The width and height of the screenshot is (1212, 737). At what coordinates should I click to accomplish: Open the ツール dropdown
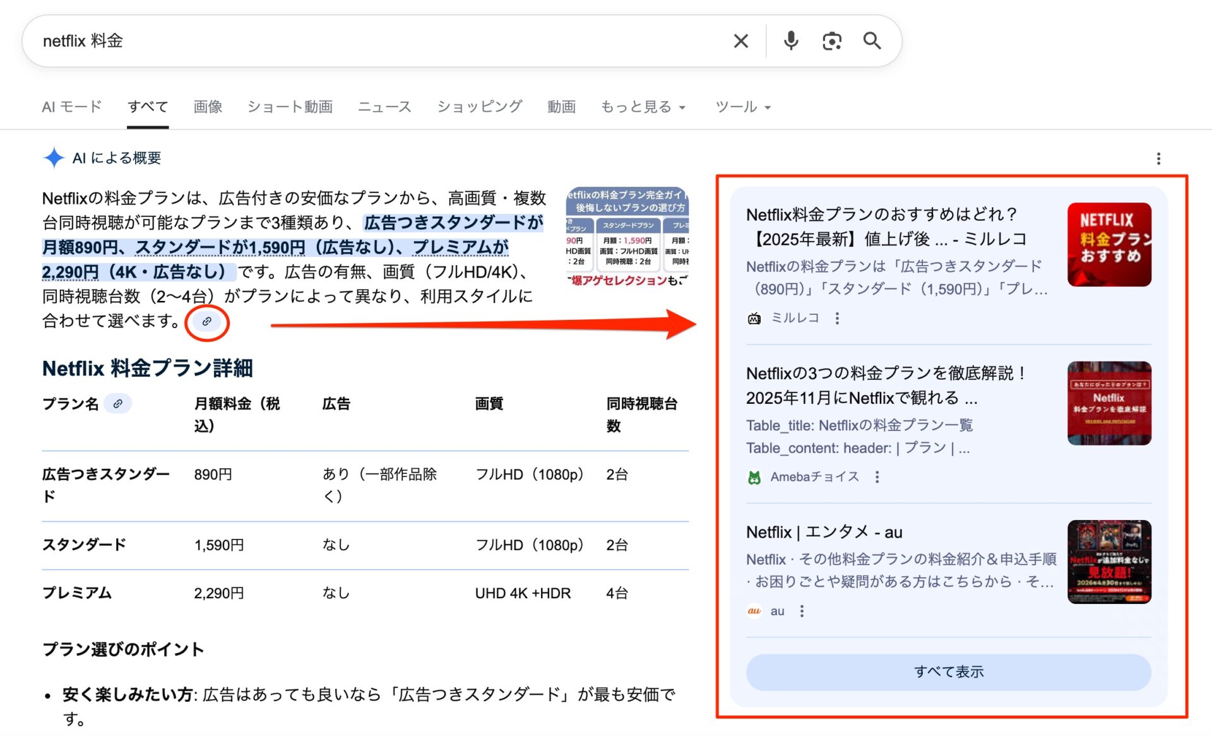742,106
